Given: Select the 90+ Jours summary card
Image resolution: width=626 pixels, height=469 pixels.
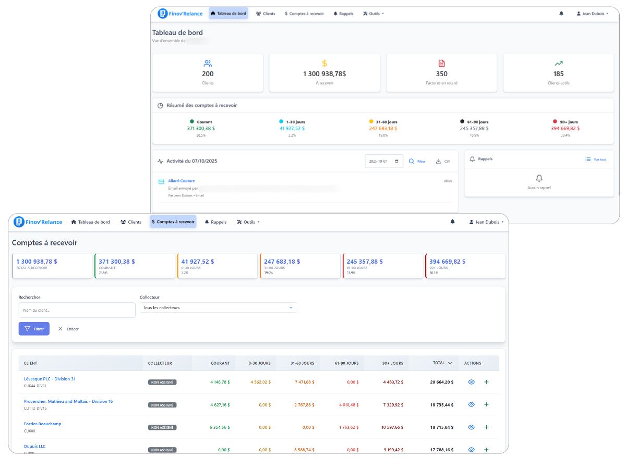Looking at the screenshot, I should [x=465, y=266].
